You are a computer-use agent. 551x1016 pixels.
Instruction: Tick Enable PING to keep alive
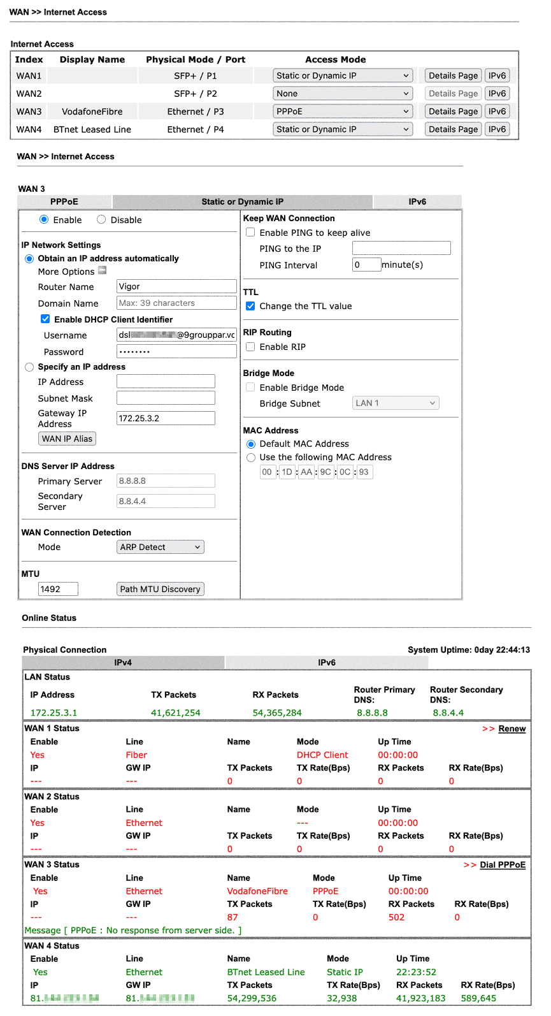pos(250,232)
